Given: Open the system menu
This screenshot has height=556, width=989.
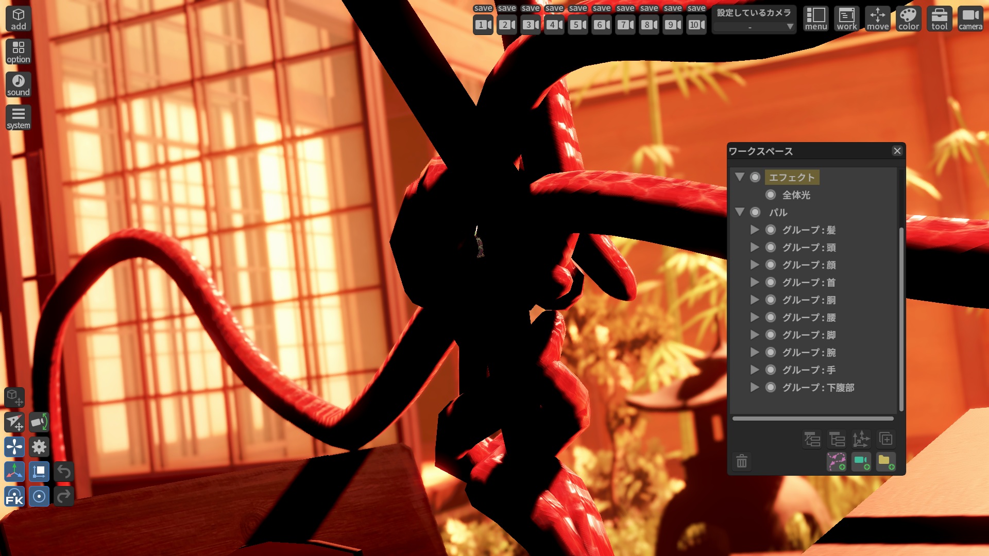Looking at the screenshot, I should point(19,118).
